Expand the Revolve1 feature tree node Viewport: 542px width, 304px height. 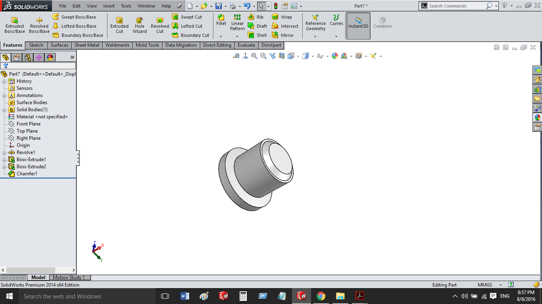point(4,153)
